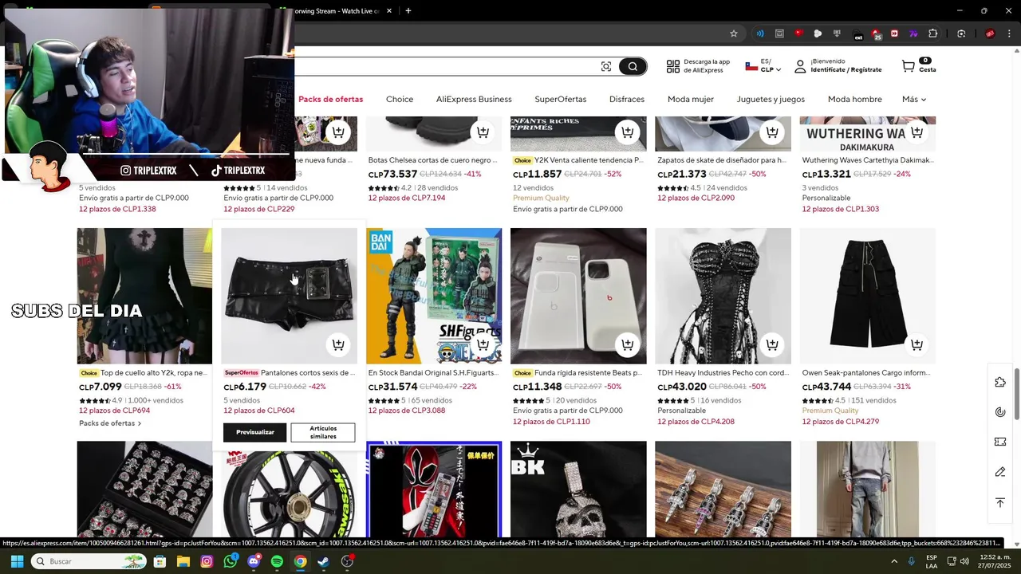Click Identifícate / Regístrate account link
Screen dimensions: 1021x574
click(x=846, y=69)
